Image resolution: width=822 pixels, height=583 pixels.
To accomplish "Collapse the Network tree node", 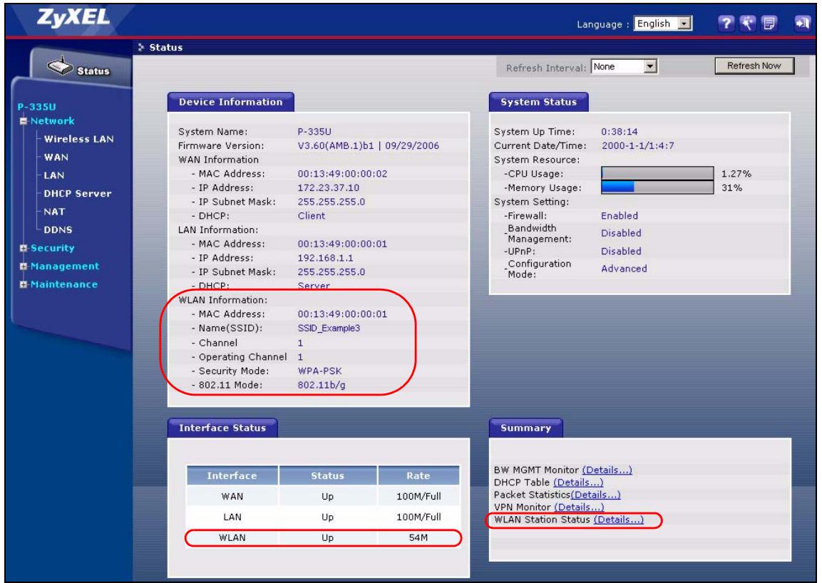I will pos(23,121).
